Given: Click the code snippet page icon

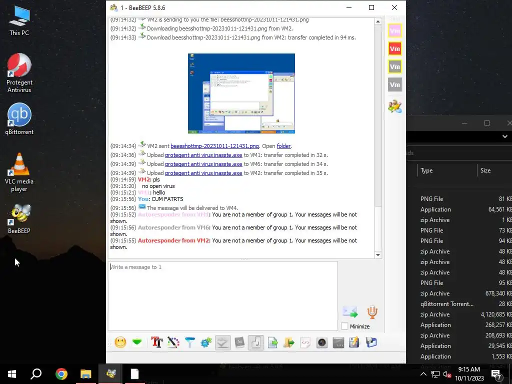Looking at the screenshot, I should coord(305,342).
